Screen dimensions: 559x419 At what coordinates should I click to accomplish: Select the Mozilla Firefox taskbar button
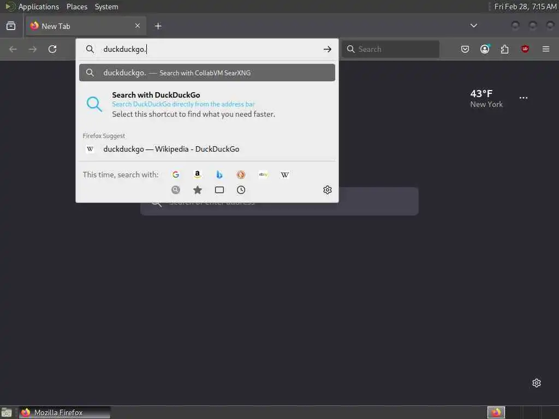64,412
